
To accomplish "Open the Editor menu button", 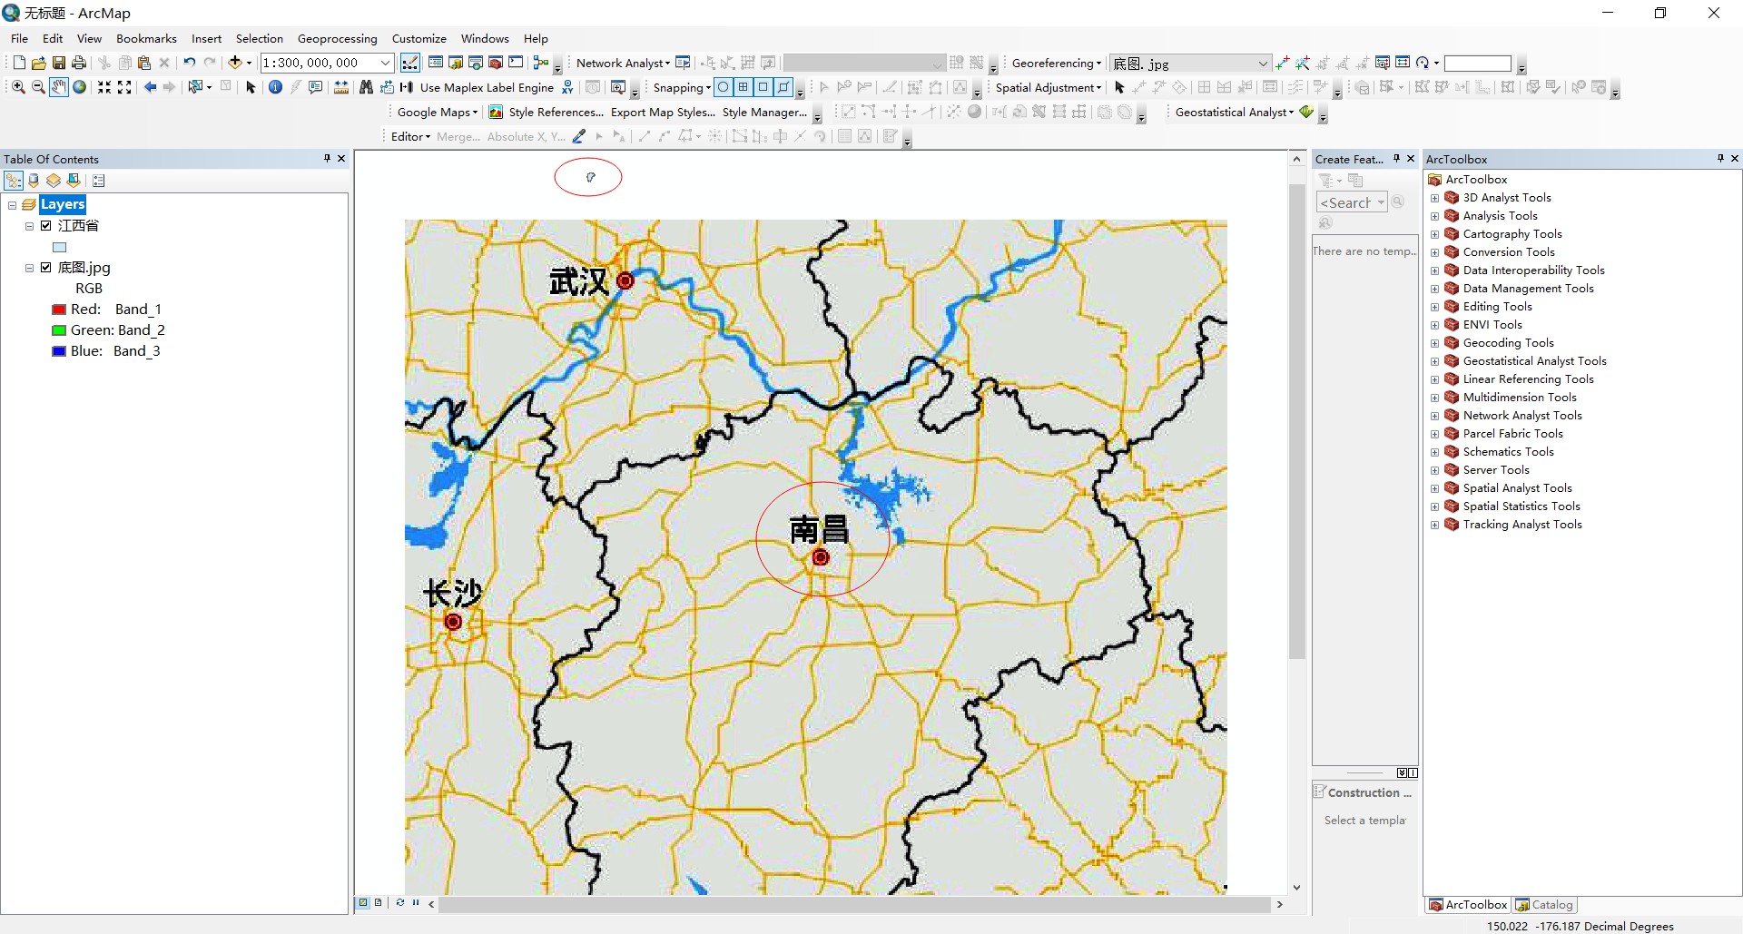I will (410, 137).
